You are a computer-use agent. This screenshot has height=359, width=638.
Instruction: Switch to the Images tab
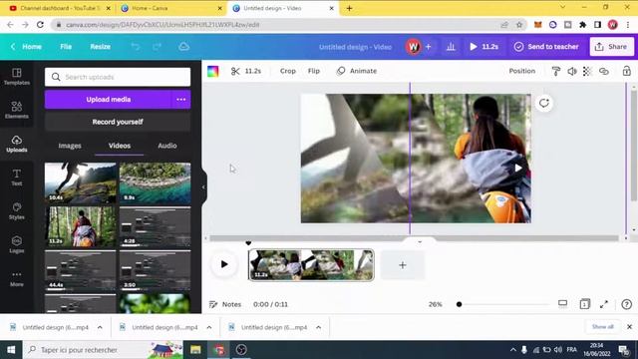coord(70,146)
